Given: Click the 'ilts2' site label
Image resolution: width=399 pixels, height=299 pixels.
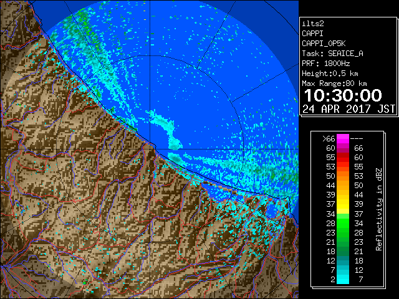Looking at the screenshot, I should tap(313, 24).
